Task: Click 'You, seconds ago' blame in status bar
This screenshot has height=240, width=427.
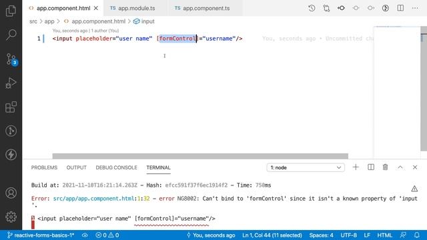Action: pos(211,235)
